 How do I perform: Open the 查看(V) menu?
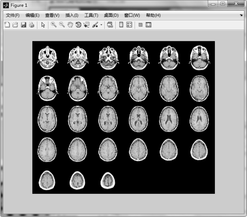pyautogui.click(x=52, y=15)
